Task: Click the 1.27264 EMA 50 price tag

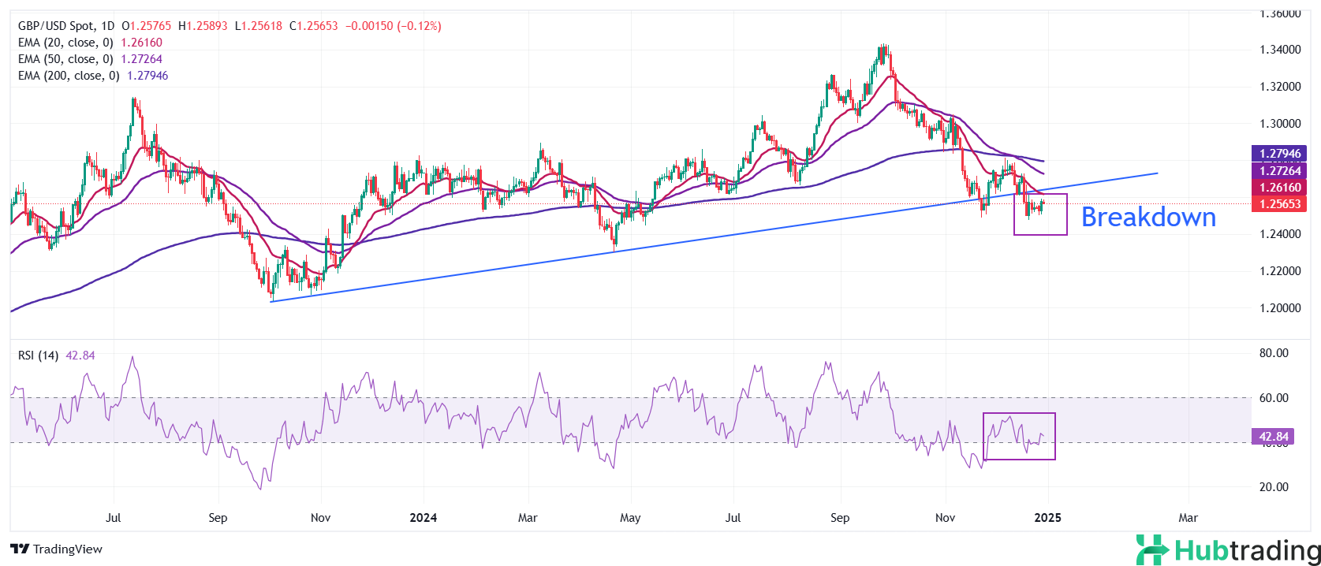Action: (x=1278, y=170)
